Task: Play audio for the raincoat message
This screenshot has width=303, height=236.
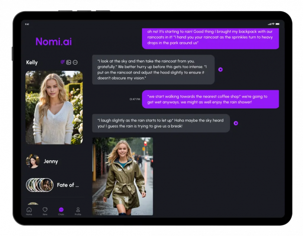Action: [x=220, y=69]
